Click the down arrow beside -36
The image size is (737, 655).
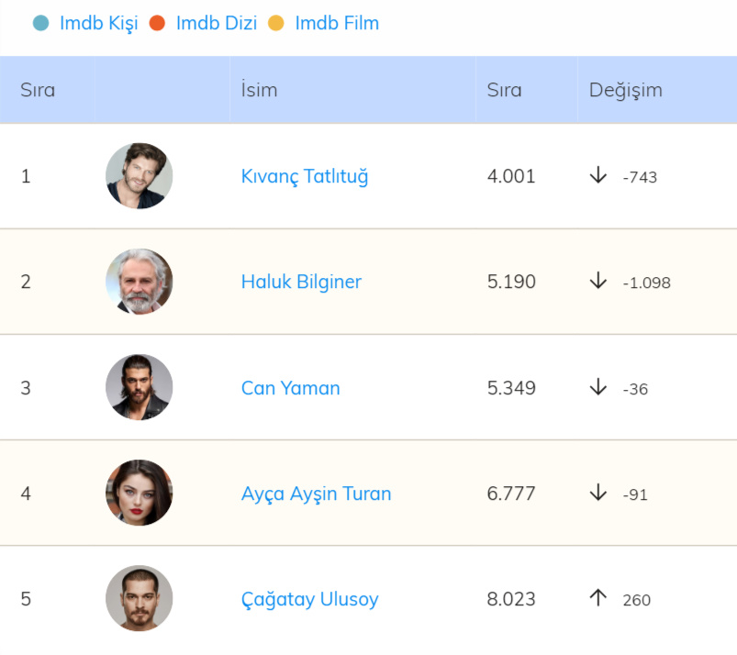coord(598,387)
